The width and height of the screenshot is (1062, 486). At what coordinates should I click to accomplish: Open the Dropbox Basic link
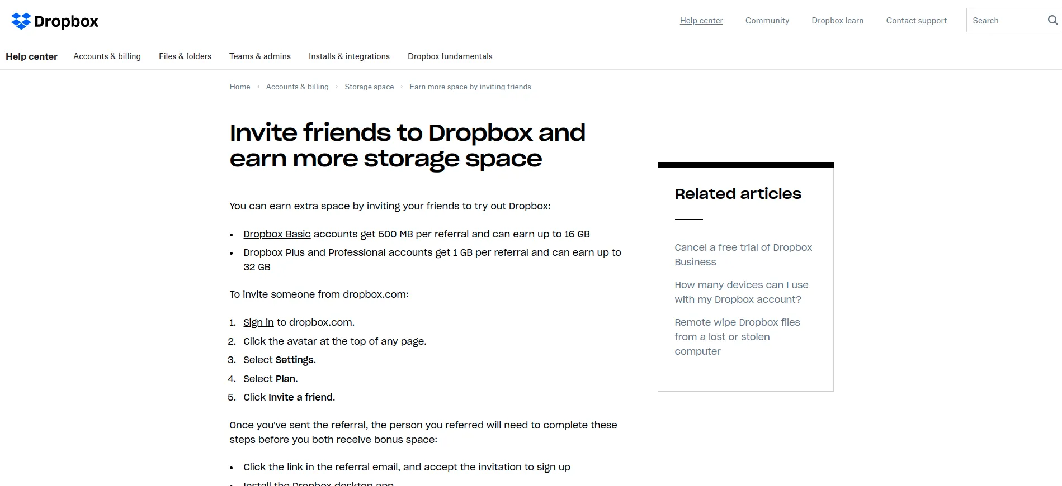(x=277, y=234)
